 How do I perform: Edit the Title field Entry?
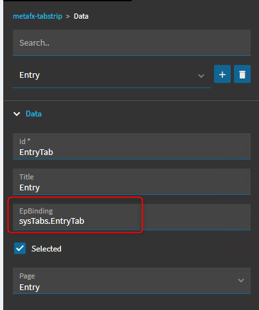pyautogui.click(x=132, y=181)
